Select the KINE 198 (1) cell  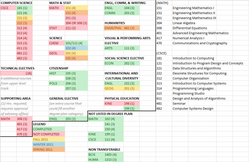pos(122,104)
